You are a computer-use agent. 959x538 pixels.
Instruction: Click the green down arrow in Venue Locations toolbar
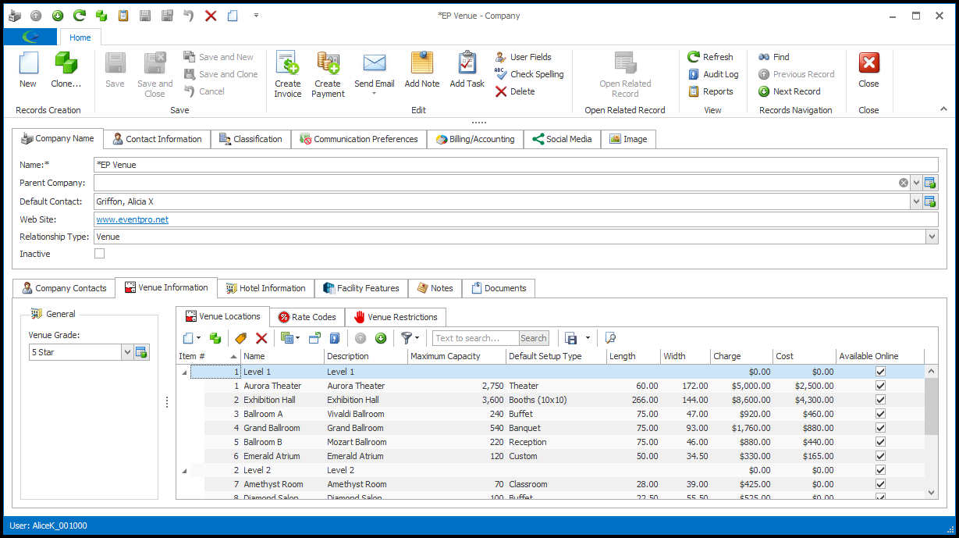[x=381, y=338]
